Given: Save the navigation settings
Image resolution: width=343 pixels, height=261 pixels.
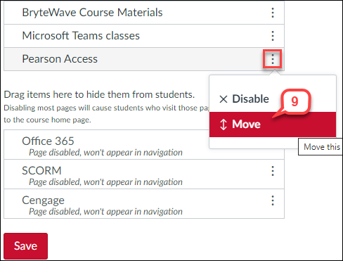Looking at the screenshot, I should [x=26, y=246].
